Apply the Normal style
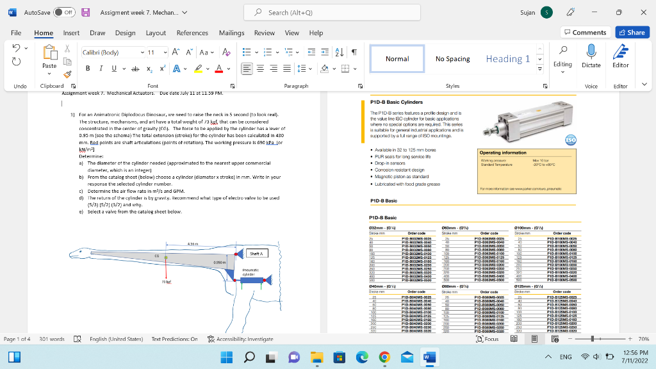 [x=397, y=58]
